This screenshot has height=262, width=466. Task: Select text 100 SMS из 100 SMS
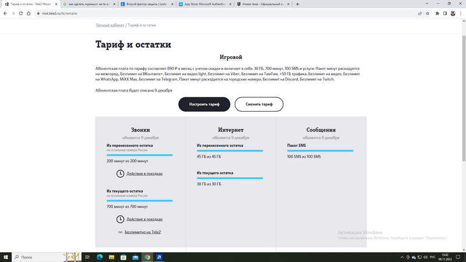pyautogui.click(x=303, y=157)
